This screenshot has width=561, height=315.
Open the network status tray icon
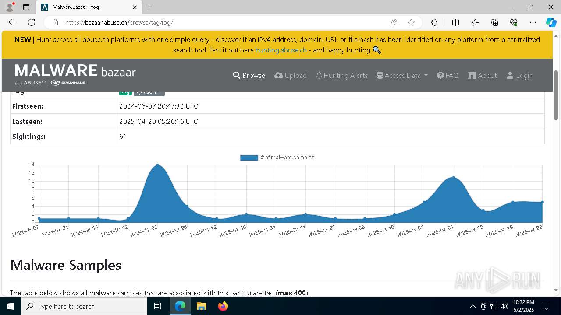coord(494,306)
